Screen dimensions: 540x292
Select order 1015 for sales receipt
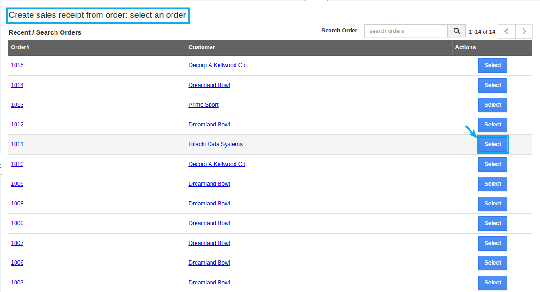tap(493, 65)
